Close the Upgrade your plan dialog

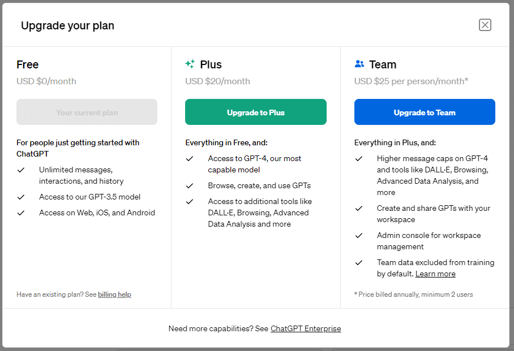point(485,25)
